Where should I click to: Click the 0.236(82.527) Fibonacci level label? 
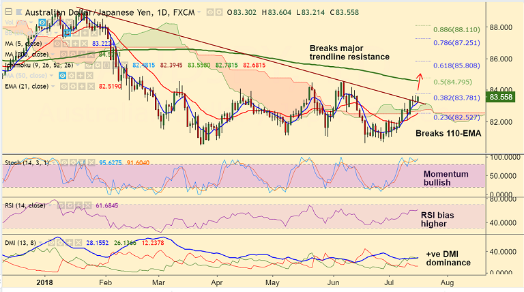coord(456,117)
